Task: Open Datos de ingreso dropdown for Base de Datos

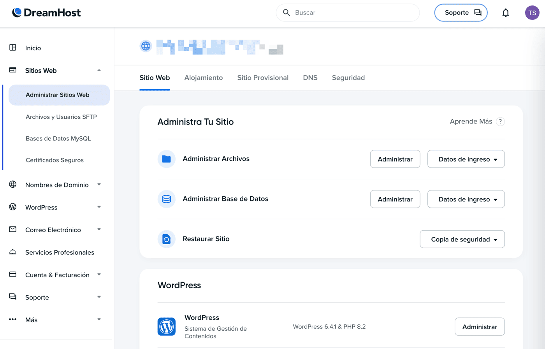Action: [x=466, y=199]
